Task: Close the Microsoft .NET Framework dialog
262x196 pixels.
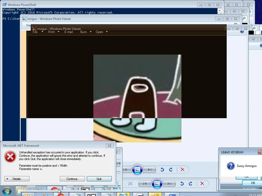Action: [x=110, y=145]
